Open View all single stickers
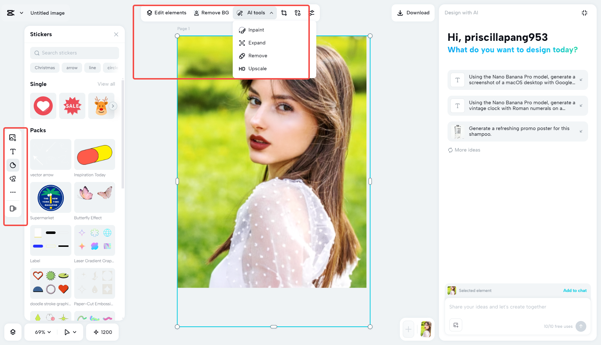Image resolution: width=601 pixels, height=345 pixels. click(x=106, y=84)
